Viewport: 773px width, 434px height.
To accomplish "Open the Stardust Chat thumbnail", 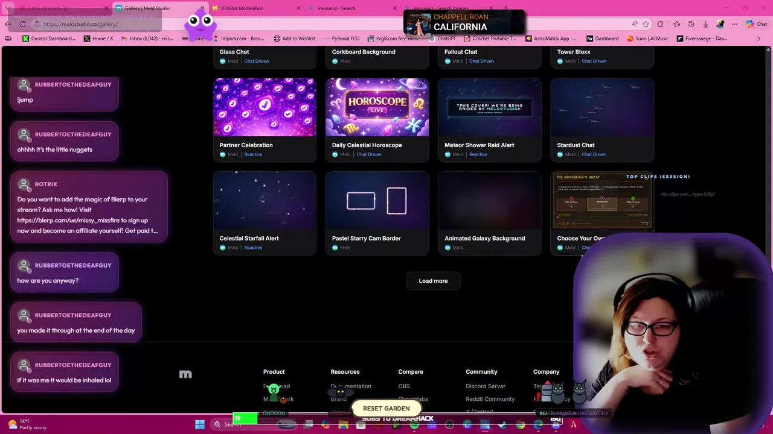I will [602, 107].
